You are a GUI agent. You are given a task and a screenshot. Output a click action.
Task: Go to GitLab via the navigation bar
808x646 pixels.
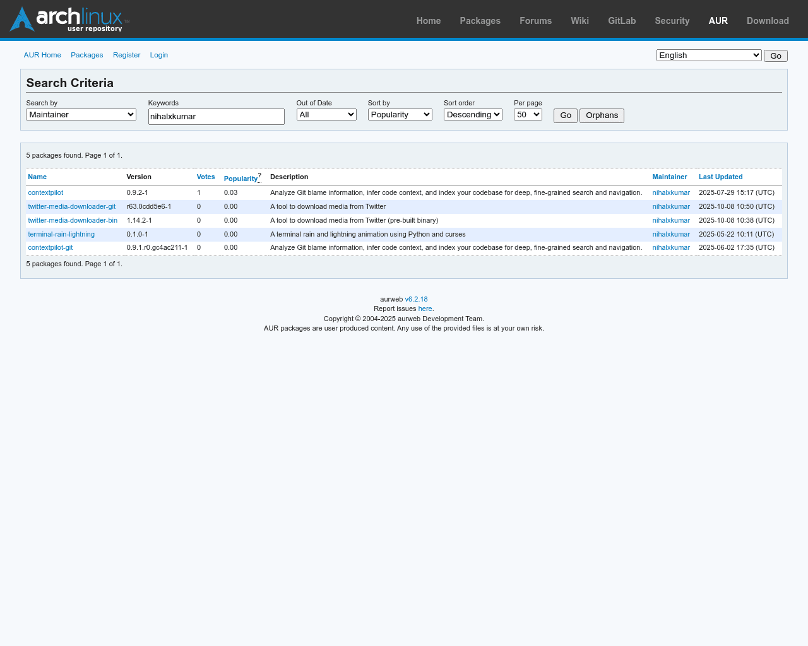click(x=622, y=21)
